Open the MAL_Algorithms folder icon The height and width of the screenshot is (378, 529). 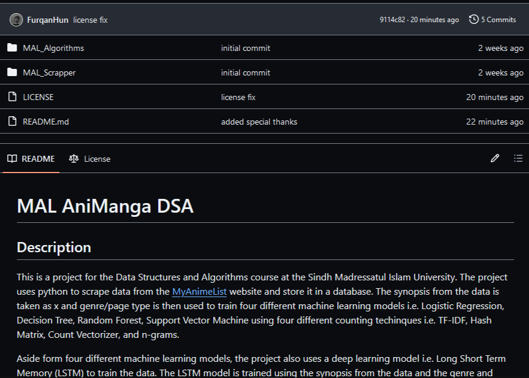pos(12,48)
